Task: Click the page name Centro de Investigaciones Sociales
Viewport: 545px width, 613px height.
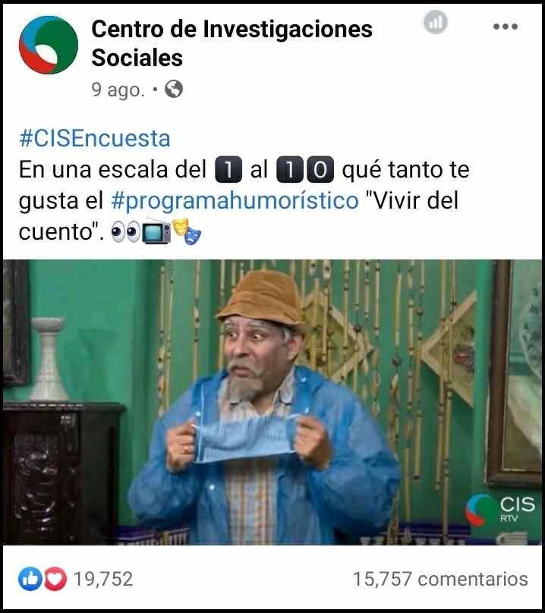Action: point(232,43)
